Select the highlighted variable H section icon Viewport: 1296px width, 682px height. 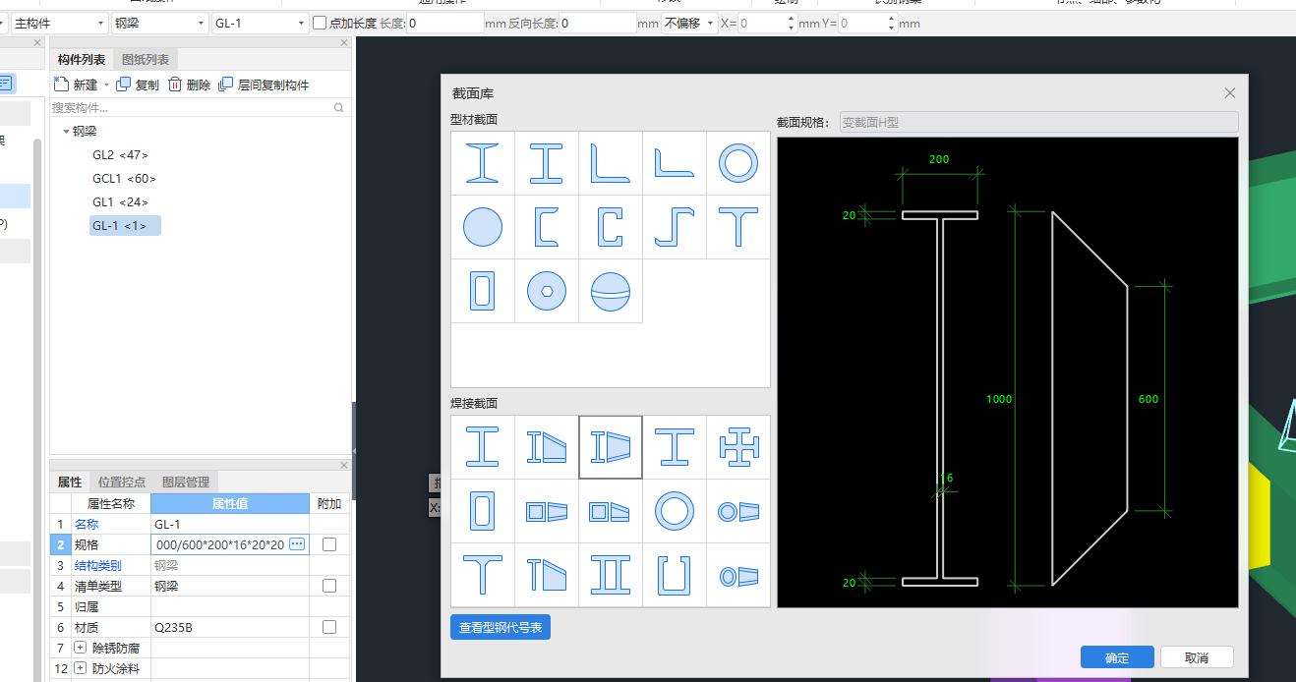(x=611, y=447)
